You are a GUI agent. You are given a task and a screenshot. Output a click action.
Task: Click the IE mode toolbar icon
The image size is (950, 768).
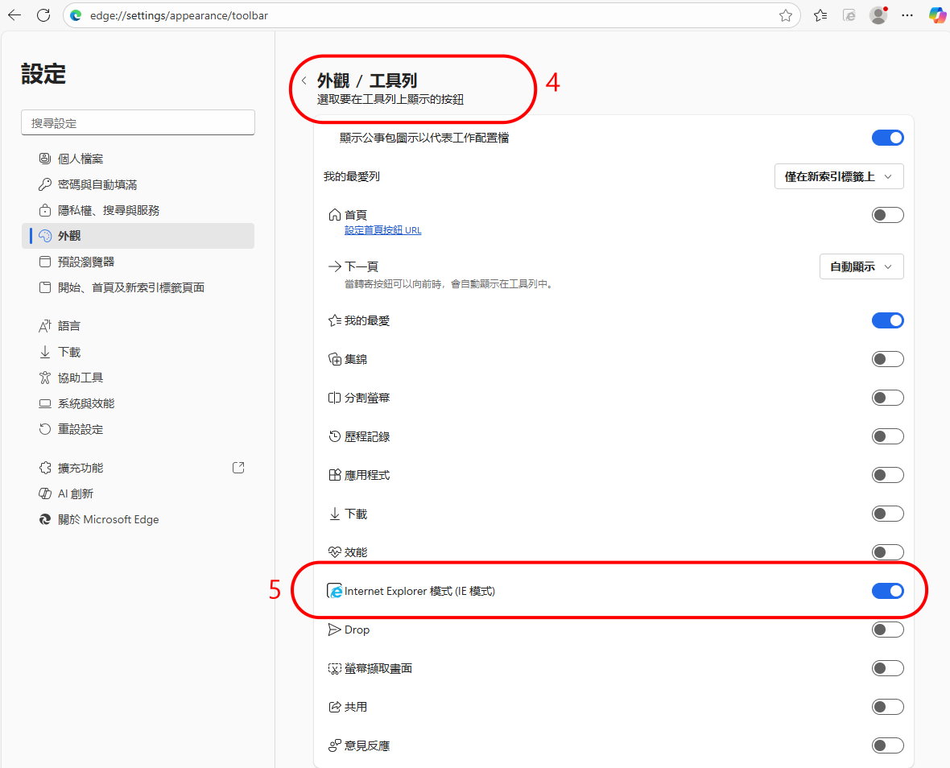tap(849, 15)
